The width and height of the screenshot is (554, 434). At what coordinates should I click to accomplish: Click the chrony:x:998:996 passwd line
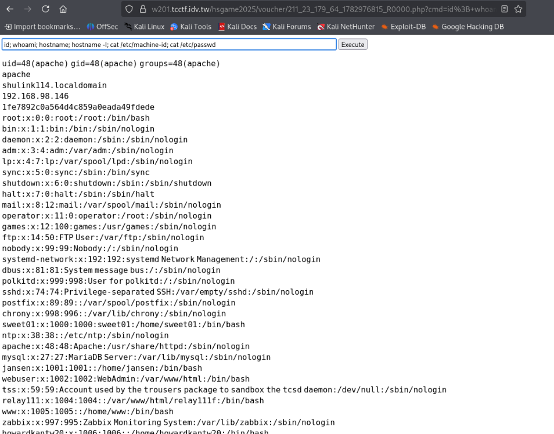point(114,313)
